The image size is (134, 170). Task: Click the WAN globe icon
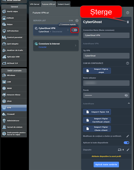click(x=4, y=88)
